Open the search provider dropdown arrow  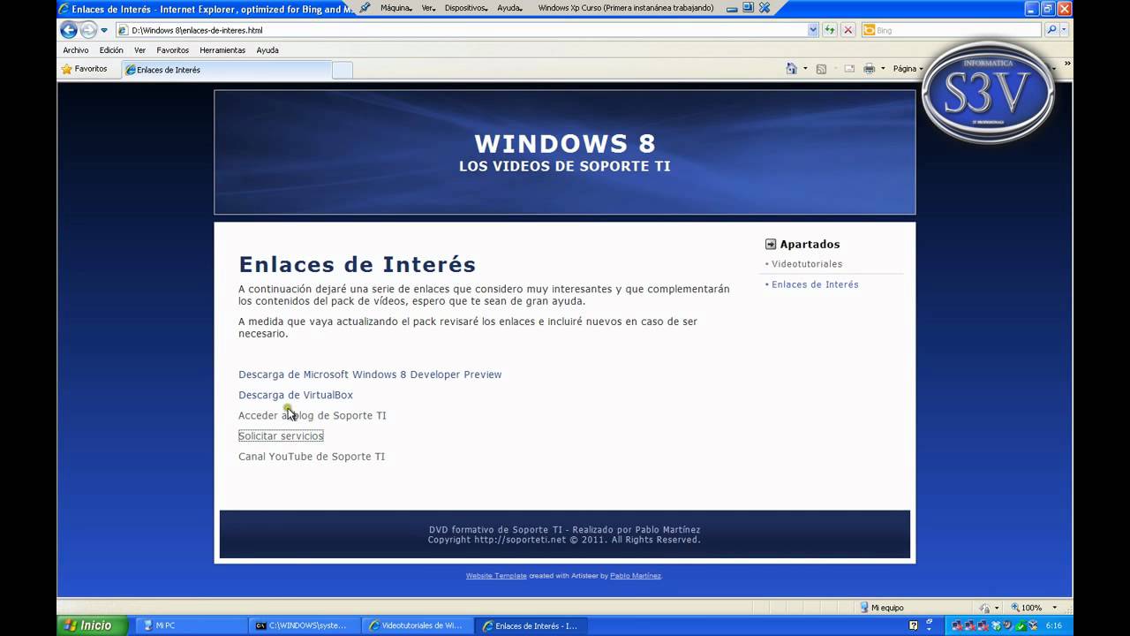[1064, 30]
